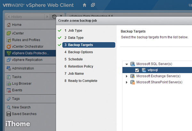Open Administration in the navigator

pos(23,68)
